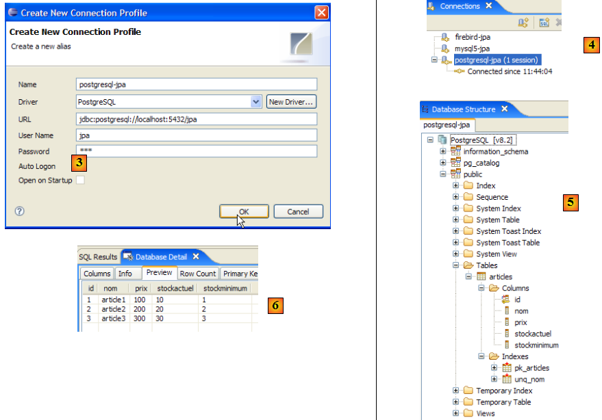
Task: Switch to the Columns tab
Action: [97, 274]
